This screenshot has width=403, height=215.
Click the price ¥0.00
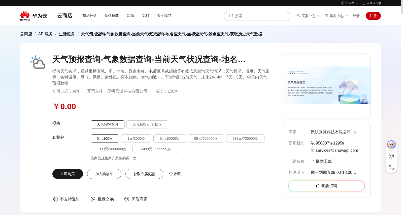tap(64, 106)
